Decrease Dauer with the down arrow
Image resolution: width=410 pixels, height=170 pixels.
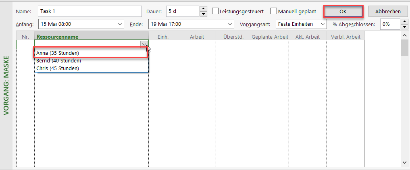204,14
